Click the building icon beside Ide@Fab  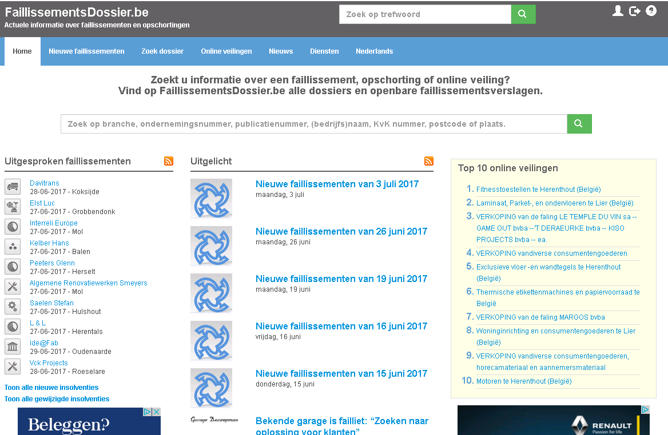(x=13, y=347)
